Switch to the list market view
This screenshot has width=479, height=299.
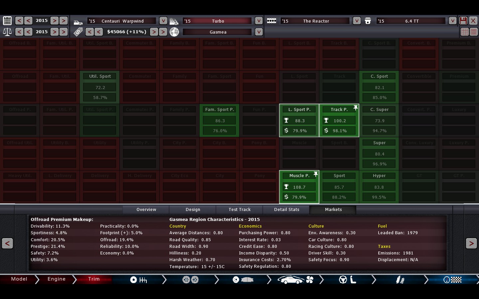(474, 32)
